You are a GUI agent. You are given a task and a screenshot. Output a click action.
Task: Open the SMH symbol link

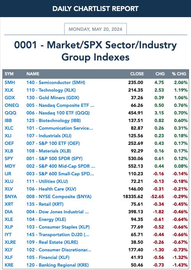(x=10, y=83)
